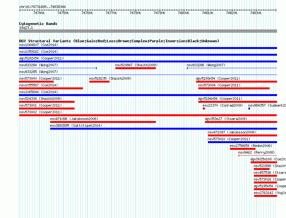The height and width of the screenshot is (218, 286).
Task: Select nsv471097 (Jakobsson2008) label
Action: click(x=232, y=132)
